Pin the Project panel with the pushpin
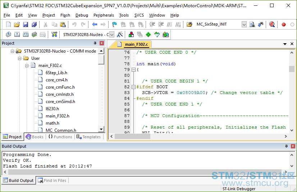Screen dimensions: 297x192 [95, 43]
